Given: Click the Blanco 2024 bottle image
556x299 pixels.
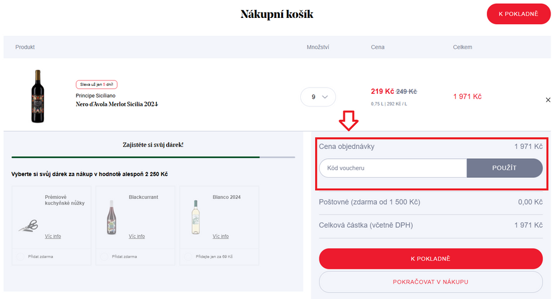Looking at the screenshot, I should click(x=196, y=216).
